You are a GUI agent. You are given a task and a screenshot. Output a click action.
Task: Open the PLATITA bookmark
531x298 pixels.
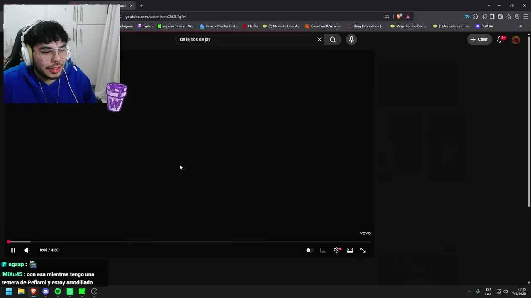pos(485,26)
